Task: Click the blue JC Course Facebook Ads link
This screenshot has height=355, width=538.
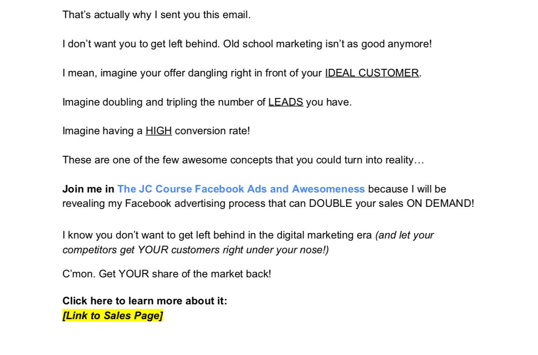Action: (241, 189)
